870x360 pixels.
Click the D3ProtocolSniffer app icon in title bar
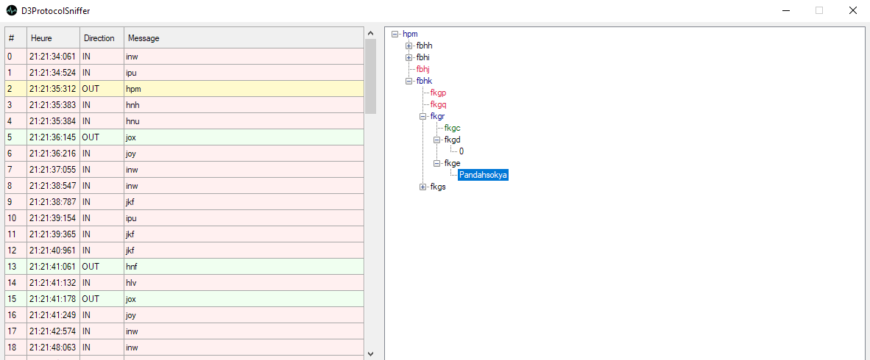pos(11,11)
